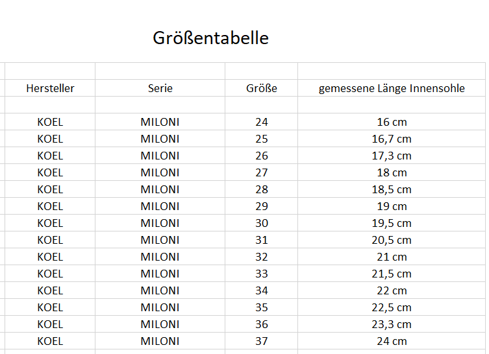Click the cell with size 36
489x354 pixels.
click(261, 324)
